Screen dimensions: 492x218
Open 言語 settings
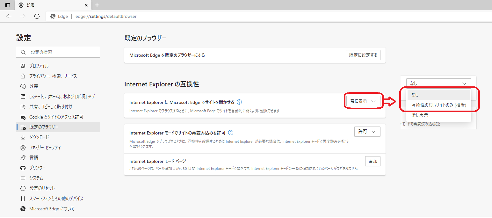58,158
